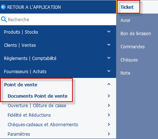Viewport: 158px width, 139px height.
Task: Click the arrow next to Documents Point de vente
Action: (109, 96)
